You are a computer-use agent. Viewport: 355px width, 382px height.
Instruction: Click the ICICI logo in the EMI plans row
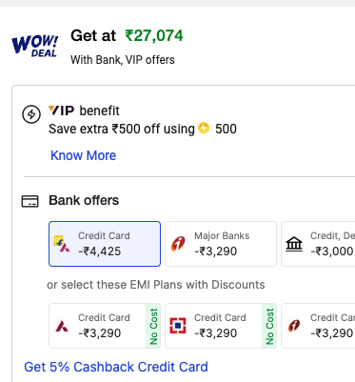point(294,326)
